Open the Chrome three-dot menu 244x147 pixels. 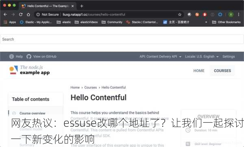239,15
